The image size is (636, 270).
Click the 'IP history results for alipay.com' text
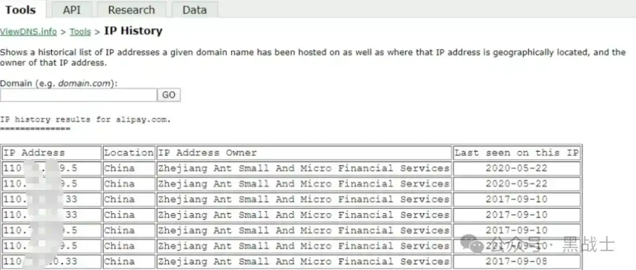(85, 120)
